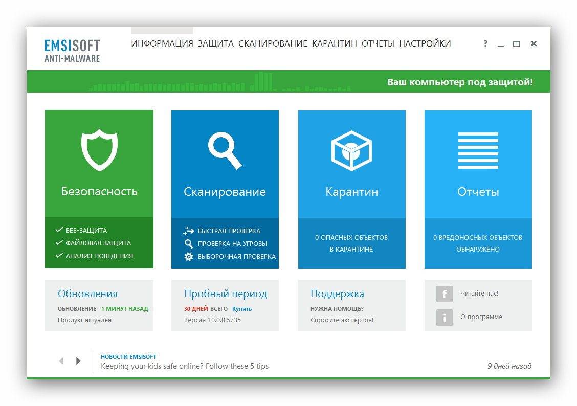Open the Информация menu tab

[162, 43]
